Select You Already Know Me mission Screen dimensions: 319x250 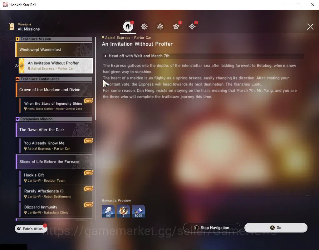(56, 146)
